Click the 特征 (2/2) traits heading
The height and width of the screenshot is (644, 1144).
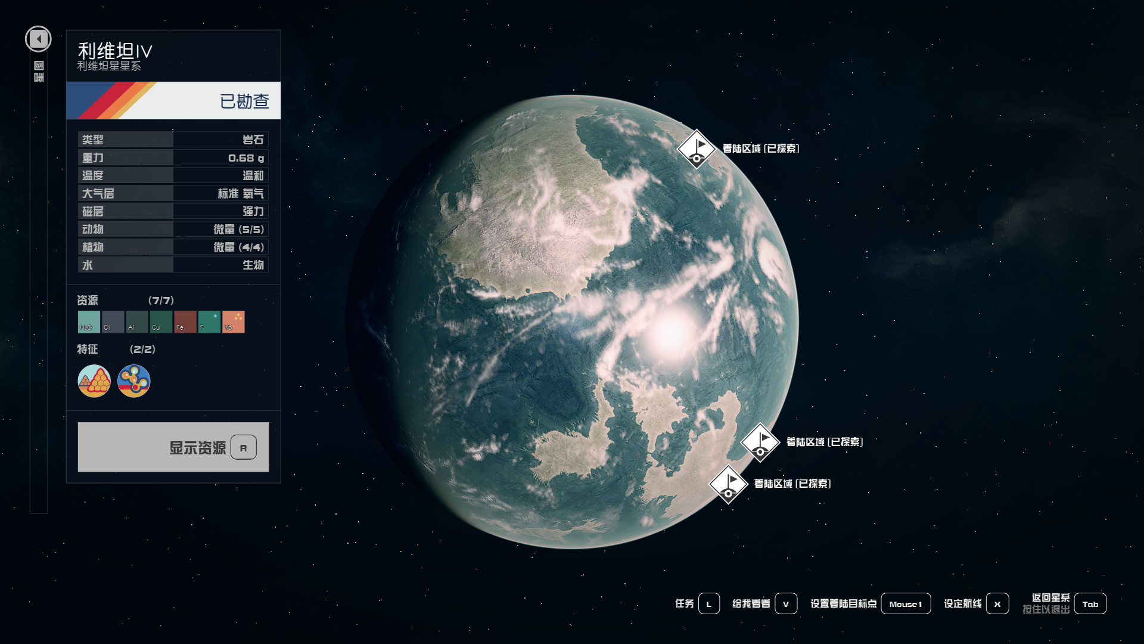116,349
